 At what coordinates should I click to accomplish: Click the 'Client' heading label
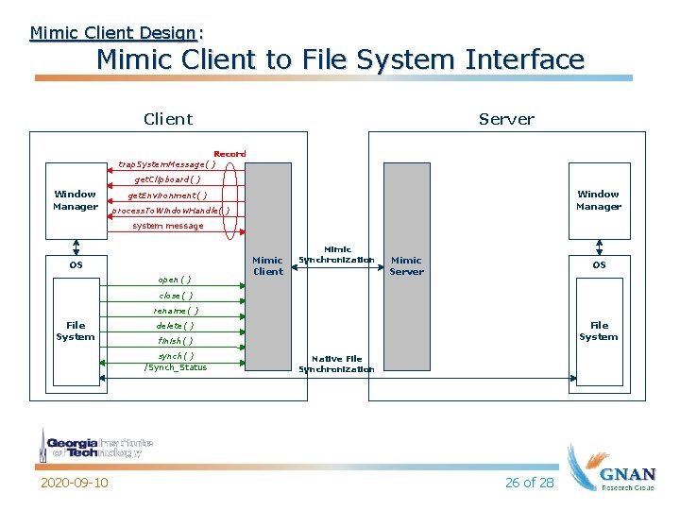click(168, 119)
